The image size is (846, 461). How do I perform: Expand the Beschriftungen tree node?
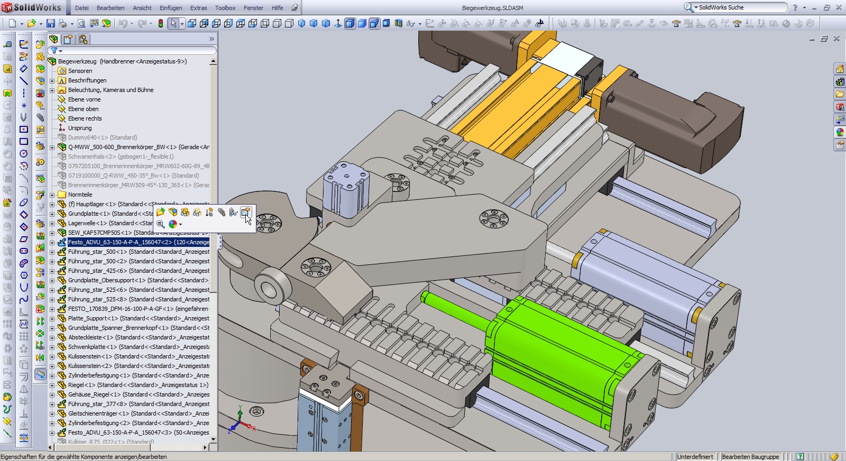click(x=52, y=81)
